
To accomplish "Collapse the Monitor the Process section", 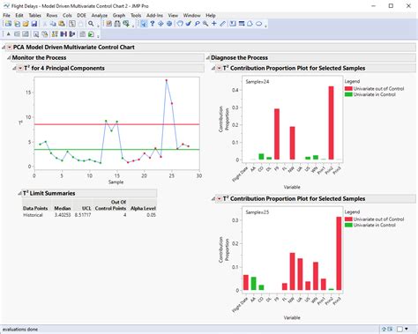I will click(9, 58).
